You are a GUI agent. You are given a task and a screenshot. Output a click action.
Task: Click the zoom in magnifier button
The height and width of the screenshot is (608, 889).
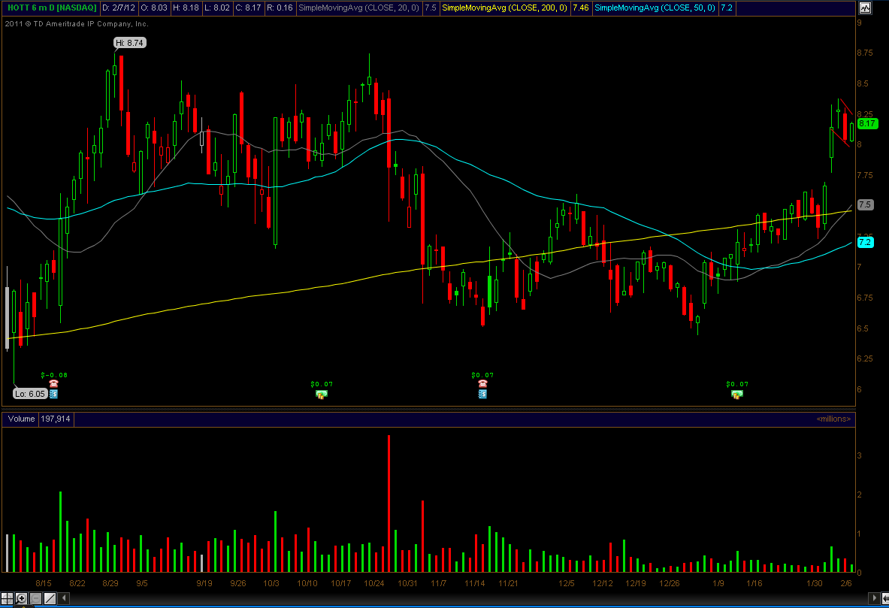(21, 598)
